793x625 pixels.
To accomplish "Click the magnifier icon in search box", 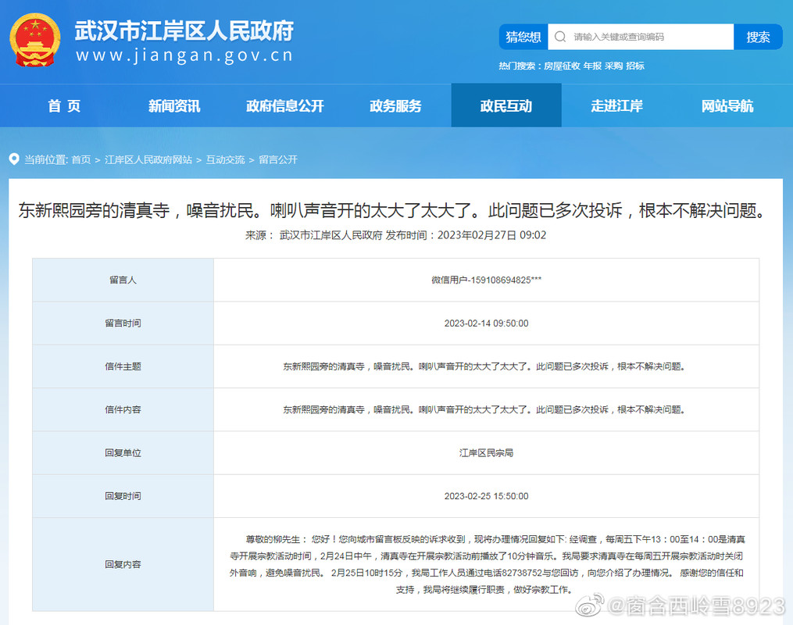I will 560,37.
